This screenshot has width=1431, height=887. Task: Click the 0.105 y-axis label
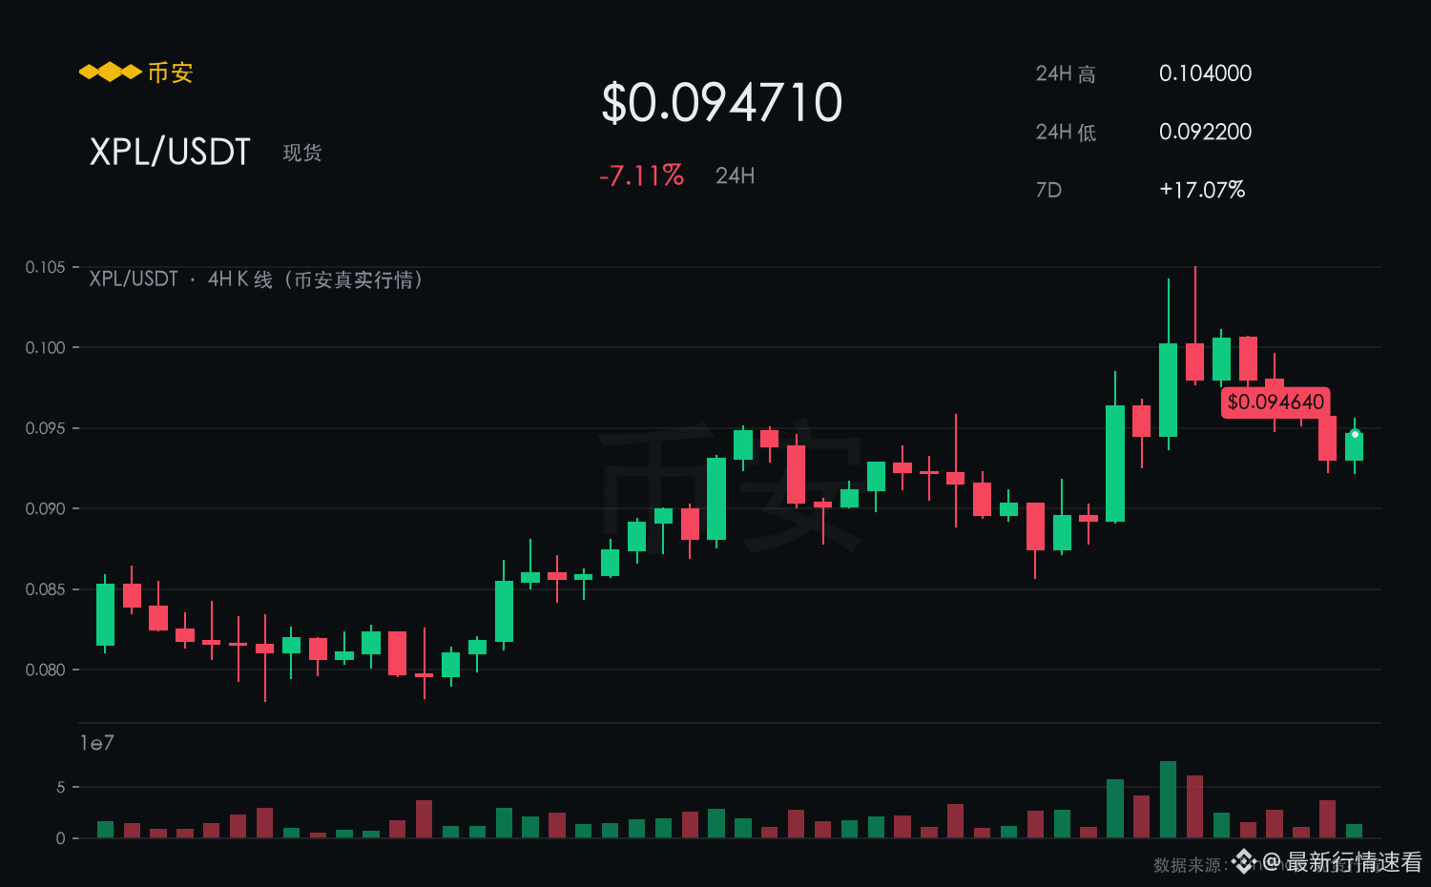click(x=45, y=267)
